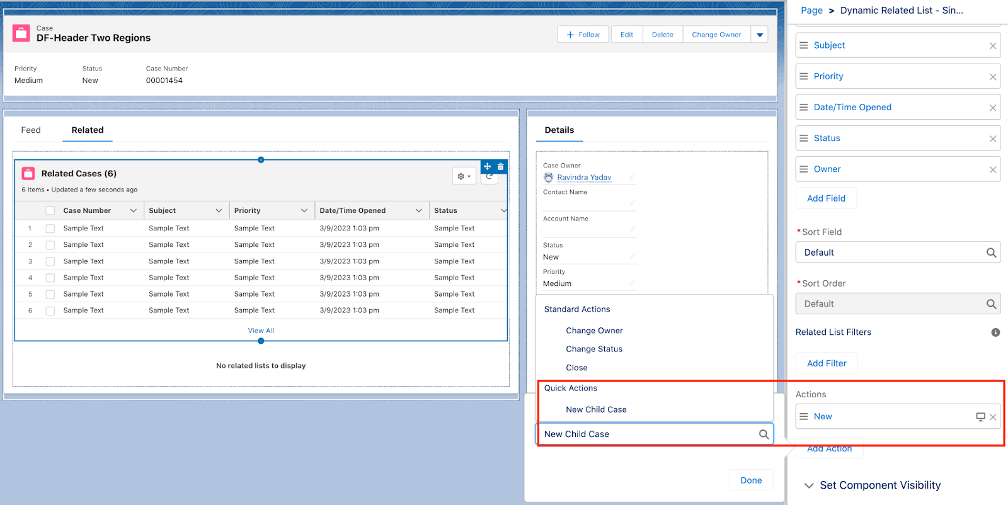Select the Details tab
This screenshot has width=1008, height=505.
(559, 130)
